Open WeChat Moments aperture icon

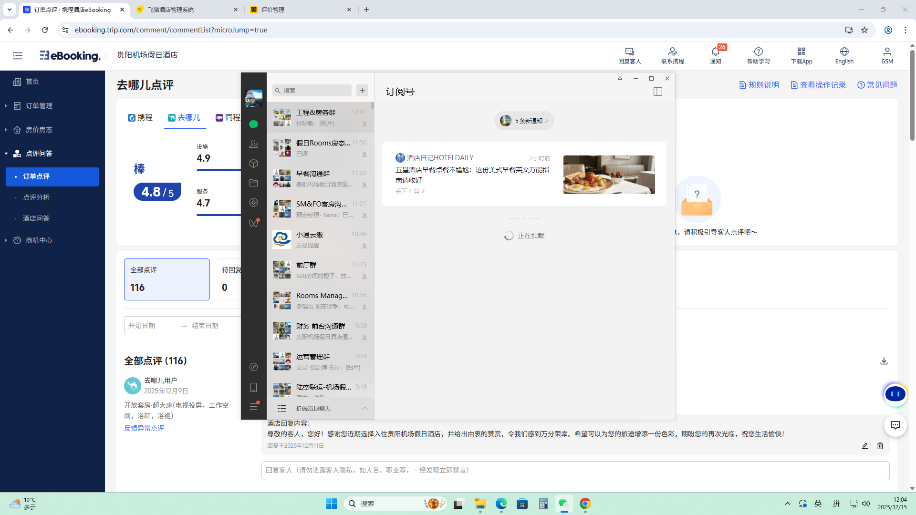tap(253, 203)
